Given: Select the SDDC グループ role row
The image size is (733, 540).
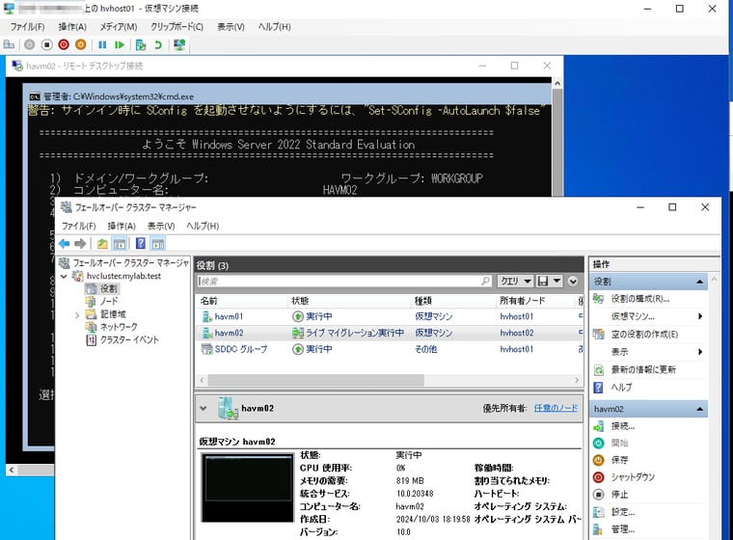Looking at the screenshot, I should pyautogui.click(x=390, y=349).
